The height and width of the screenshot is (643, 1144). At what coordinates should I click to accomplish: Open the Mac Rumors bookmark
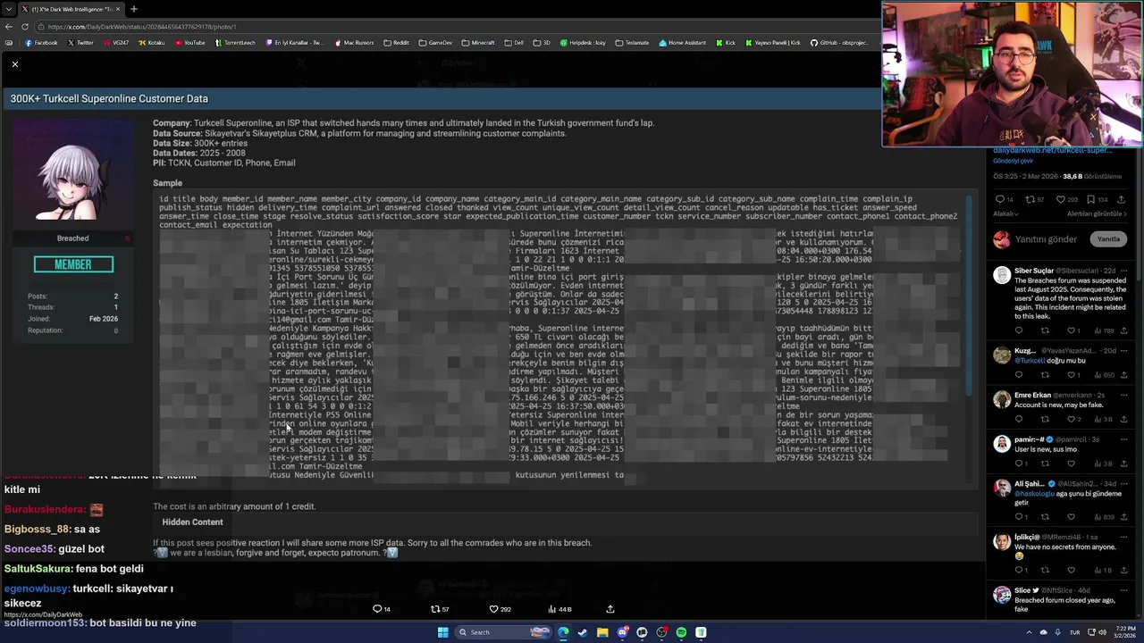(x=354, y=43)
